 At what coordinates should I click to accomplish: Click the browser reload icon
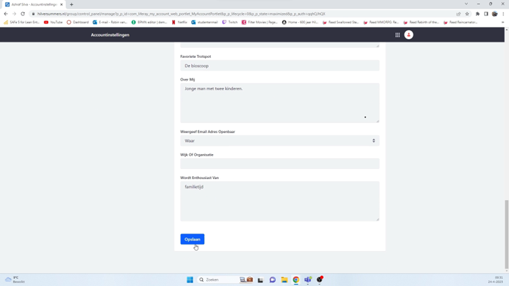tap(23, 13)
